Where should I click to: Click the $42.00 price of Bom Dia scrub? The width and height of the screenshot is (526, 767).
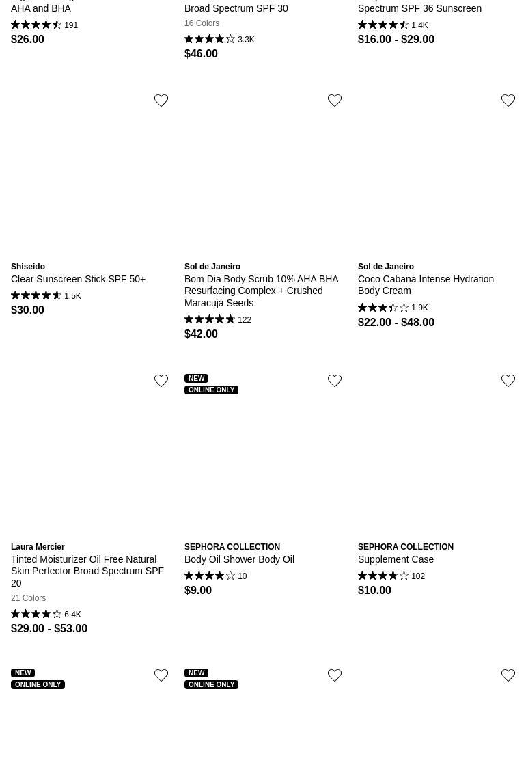[201, 334]
